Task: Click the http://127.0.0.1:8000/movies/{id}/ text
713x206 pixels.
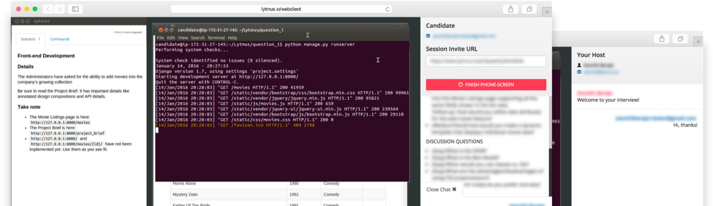Action: pyautogui.click(x=67, y=144)
